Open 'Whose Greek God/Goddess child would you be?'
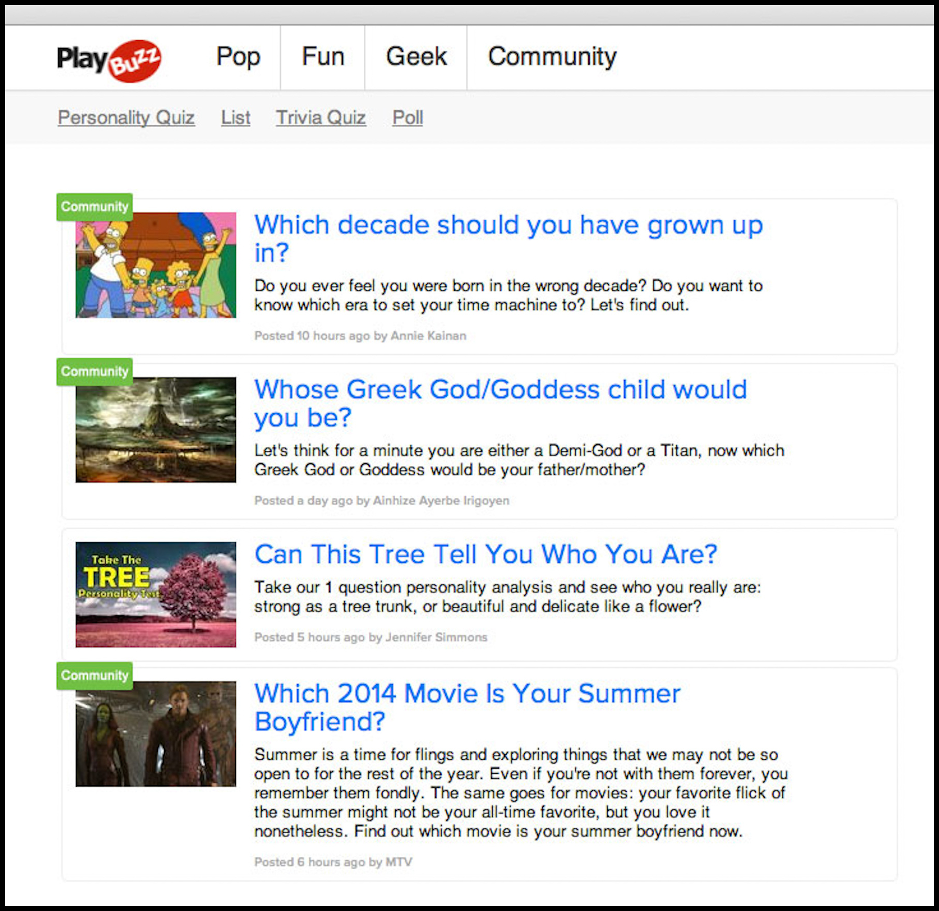This screenshot has width=939, height=911. [500, 403]
